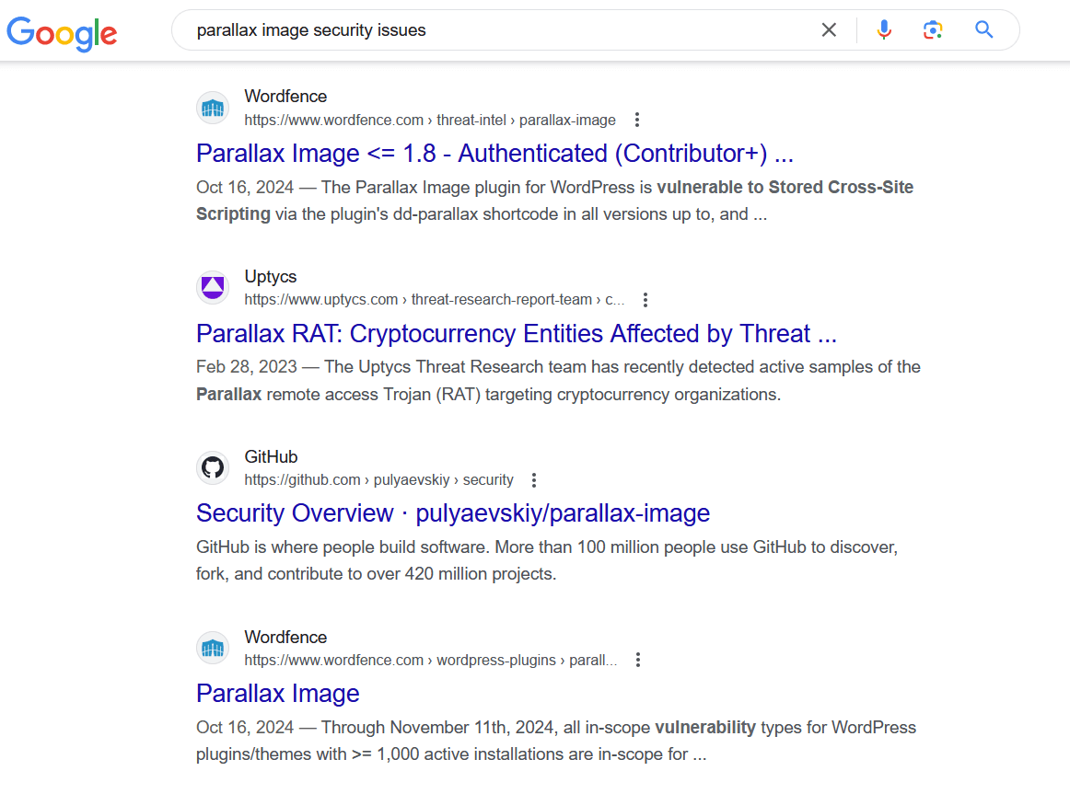Image resolution: width=1070 pixels, height=794 pixels.
Task: Click the Uptycs site name text
Action: pos(271,277)
